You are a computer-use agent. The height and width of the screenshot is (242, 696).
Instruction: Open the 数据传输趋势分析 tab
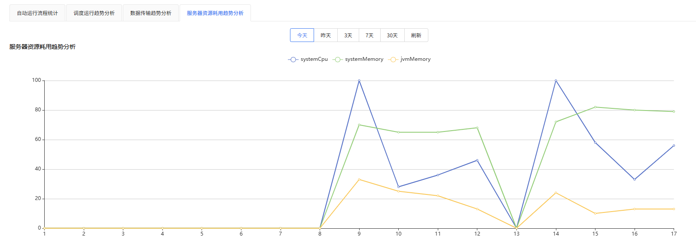pyautogui.click(x=151, y=13)
